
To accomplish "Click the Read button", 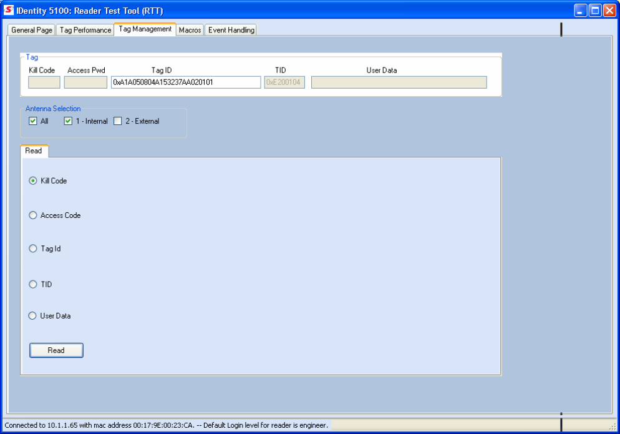I will [x=56, y=350].
